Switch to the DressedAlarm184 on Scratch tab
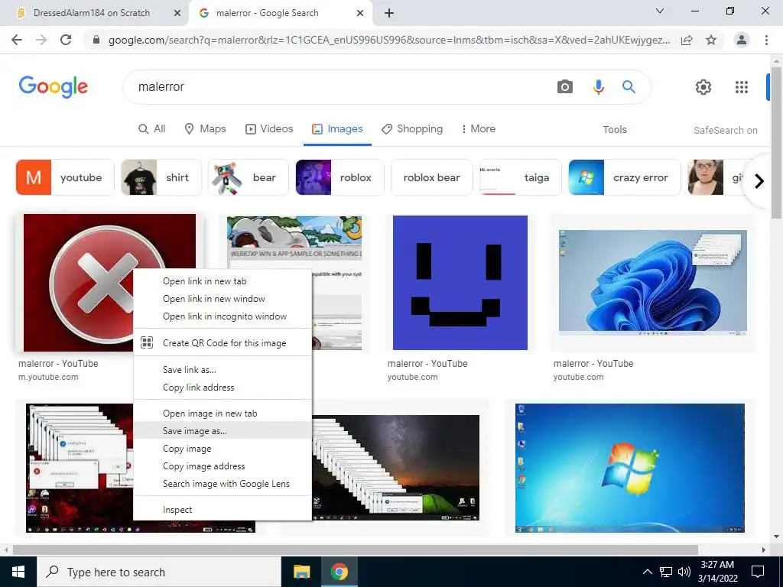The width and height of the screenshot is (783, 587). coord(95,13)
